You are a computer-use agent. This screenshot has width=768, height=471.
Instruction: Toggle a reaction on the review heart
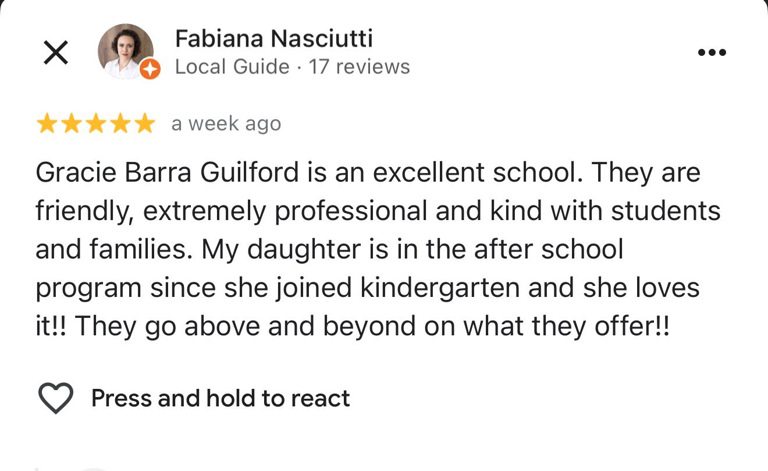[55, 398]
